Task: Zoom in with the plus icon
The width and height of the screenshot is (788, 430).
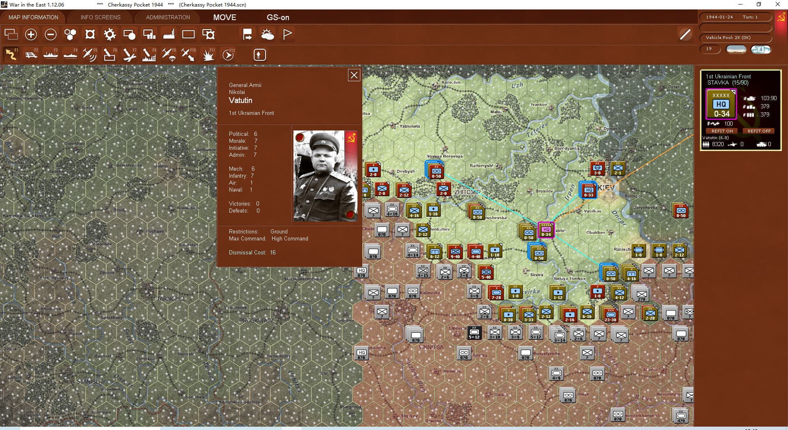Action: click(x=31, y=34)
